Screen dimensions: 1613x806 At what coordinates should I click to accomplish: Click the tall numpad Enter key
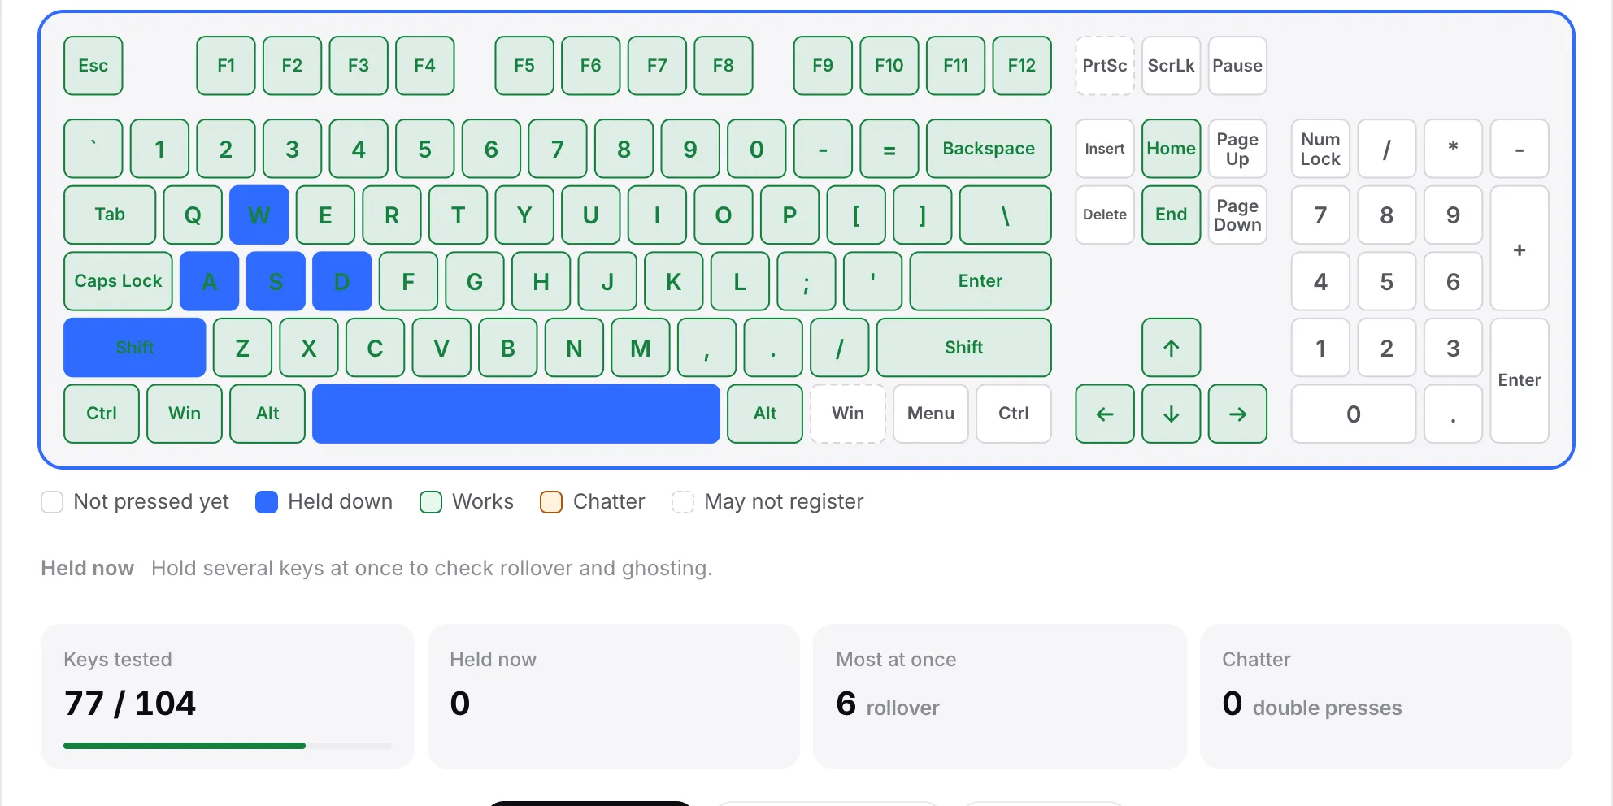tap(1520, 380)
